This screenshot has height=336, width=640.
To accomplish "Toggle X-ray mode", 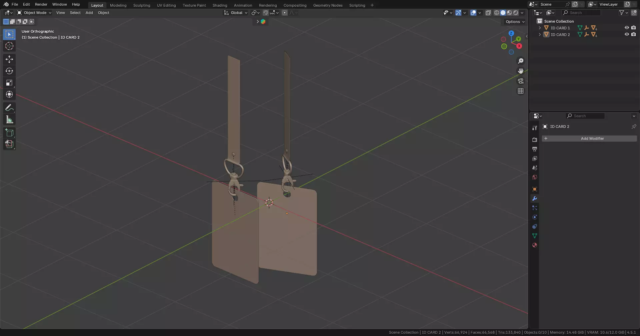I will [488, 13].
